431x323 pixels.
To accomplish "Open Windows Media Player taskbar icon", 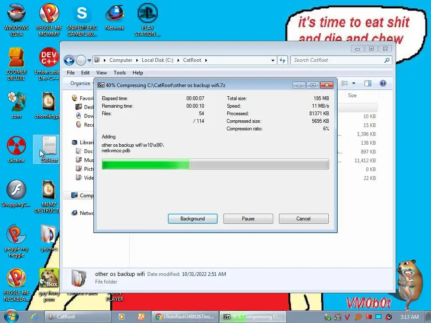I will pyautogui.click(x=122, y=317).
